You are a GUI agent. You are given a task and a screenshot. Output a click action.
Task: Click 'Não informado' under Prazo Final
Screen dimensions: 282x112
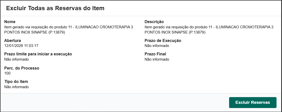point(157,59)
